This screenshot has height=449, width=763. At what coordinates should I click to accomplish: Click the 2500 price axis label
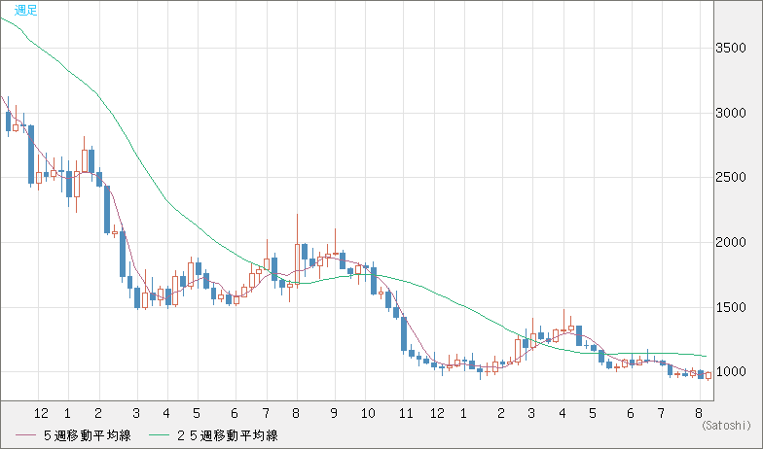coord(730,177)
